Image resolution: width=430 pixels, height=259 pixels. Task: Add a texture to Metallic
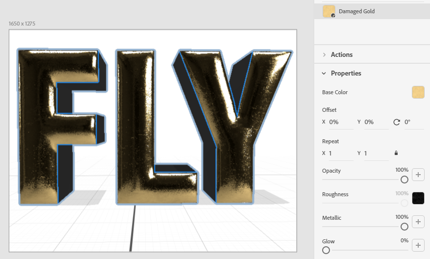[x=418, y=222]
